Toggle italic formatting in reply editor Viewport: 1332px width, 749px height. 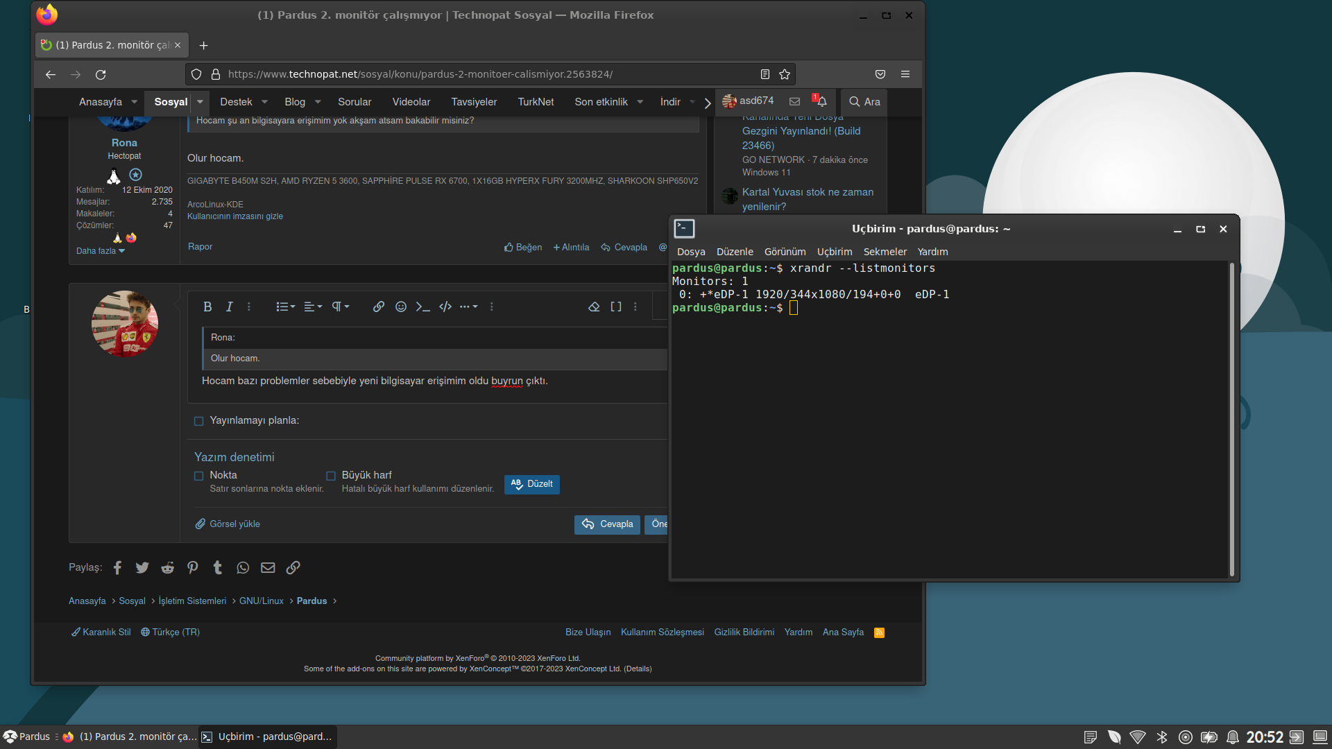pyautogui.click(x=229, y=307)
